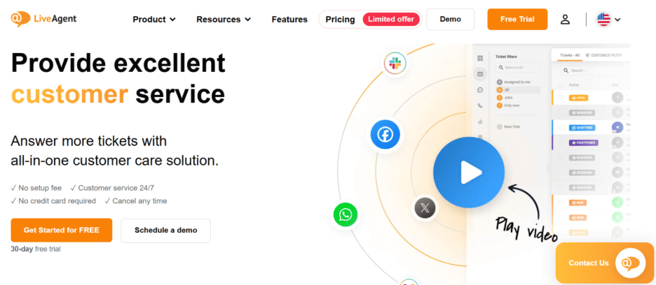Screen dimensions: 656x285
Task: Select the Jobs ticket filter
Action: tap(505, 98)
